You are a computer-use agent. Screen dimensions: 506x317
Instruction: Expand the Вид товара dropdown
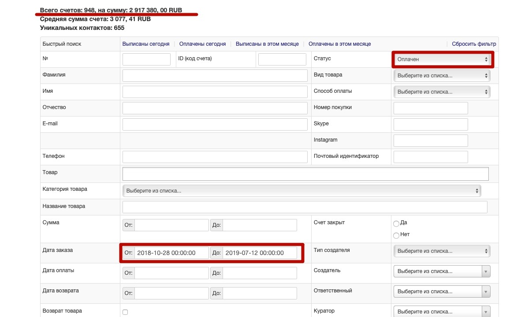point(442,76)
